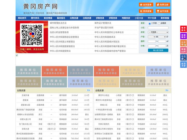Open the 求购信息 navigation item
187x140 pixels.
pyautogui.click(x=100, y=18)
